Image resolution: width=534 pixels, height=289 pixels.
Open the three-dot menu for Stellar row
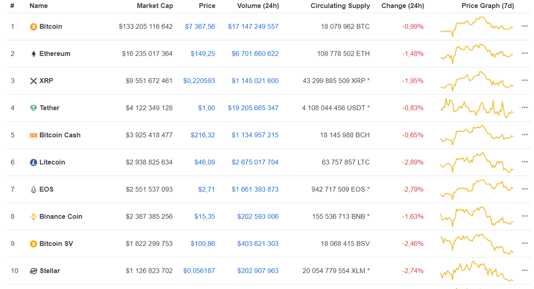[x=525, y=271]
